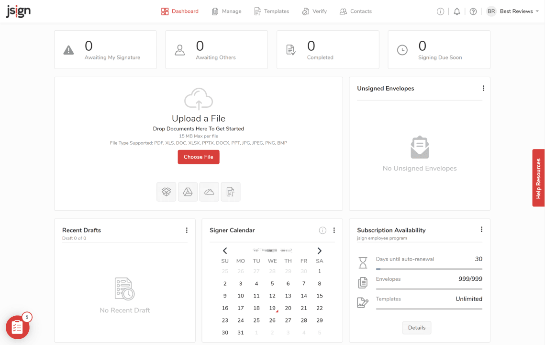The height and width of the screenshot is (345, 545).
Task: Open the Verify section
Action: [314, 11]
